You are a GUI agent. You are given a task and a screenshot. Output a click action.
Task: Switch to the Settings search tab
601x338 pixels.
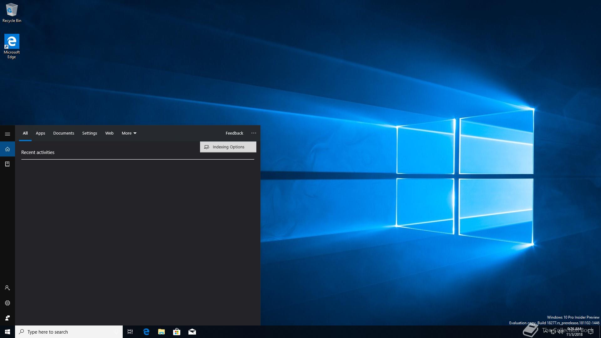point(90,133)
